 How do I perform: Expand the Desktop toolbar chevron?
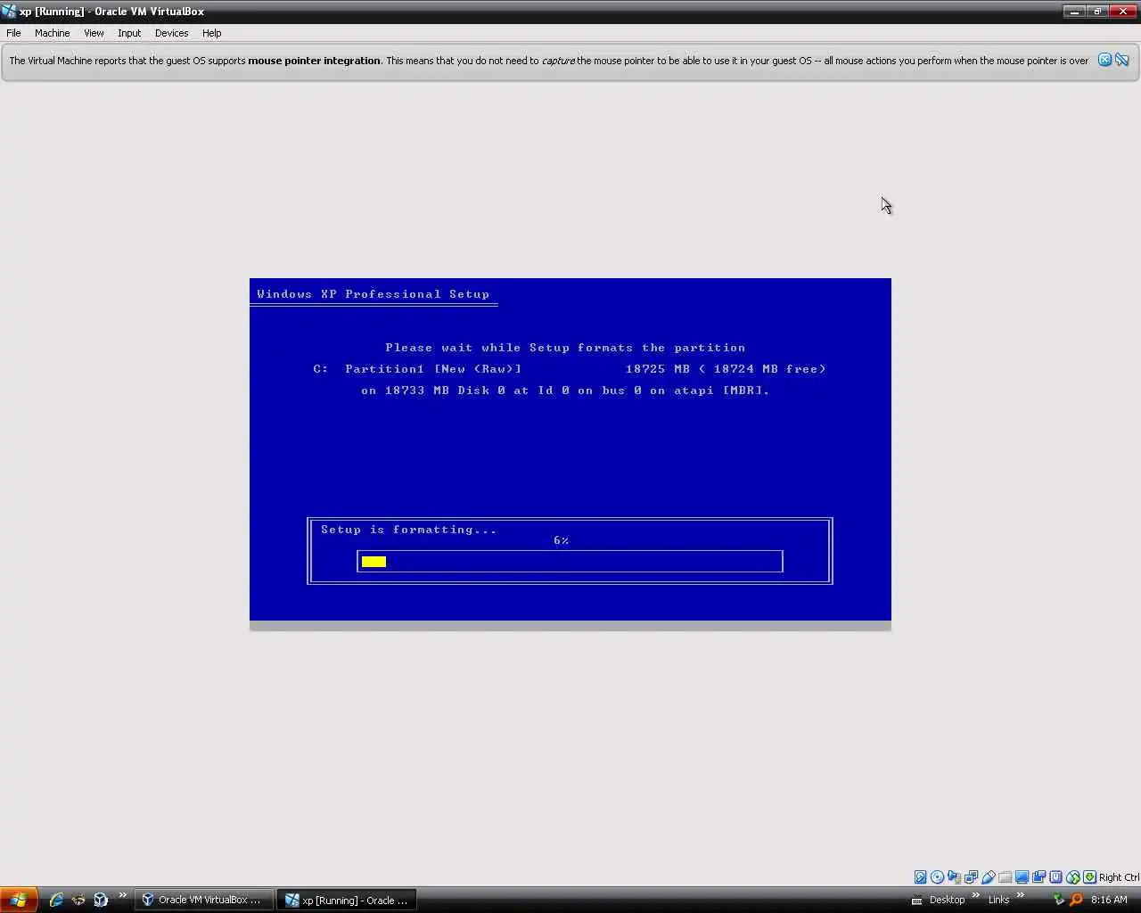point(975,895)
